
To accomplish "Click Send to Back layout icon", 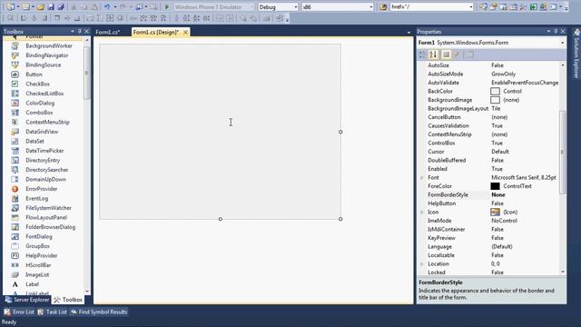I will (x=253, y=18).
